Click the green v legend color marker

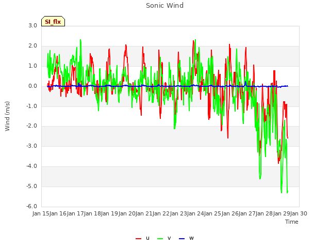click(160, 239)
